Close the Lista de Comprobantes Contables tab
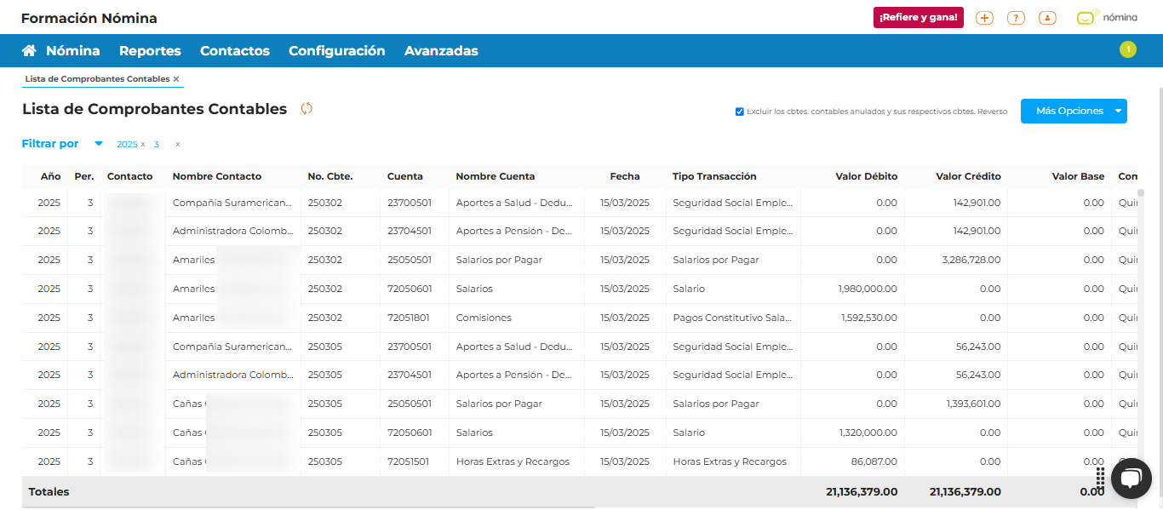 pyautogui.click(x=176, y=79)
